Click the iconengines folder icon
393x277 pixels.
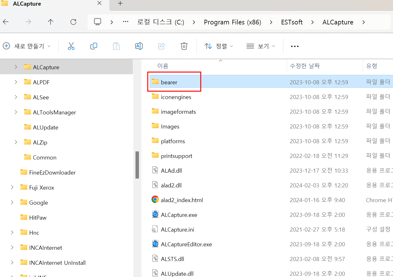pos(155,97)
